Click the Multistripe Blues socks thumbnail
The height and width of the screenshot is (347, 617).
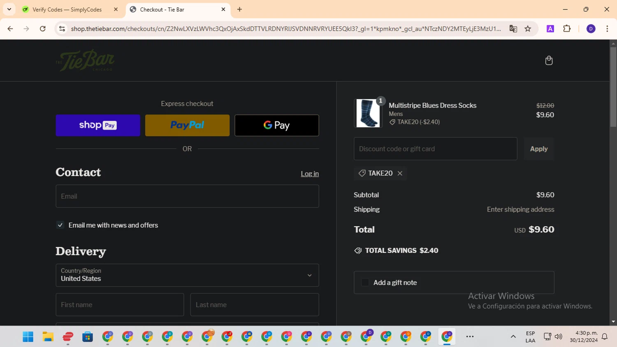[x=368, y=113]
